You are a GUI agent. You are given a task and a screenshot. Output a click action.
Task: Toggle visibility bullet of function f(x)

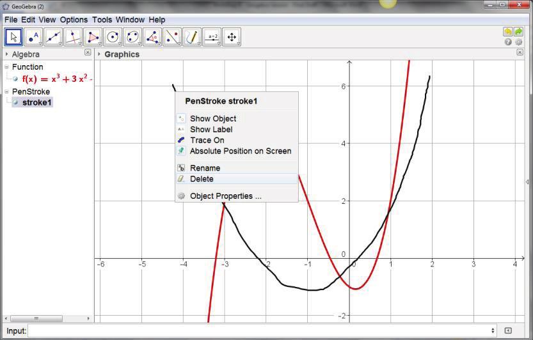point(15,79)
